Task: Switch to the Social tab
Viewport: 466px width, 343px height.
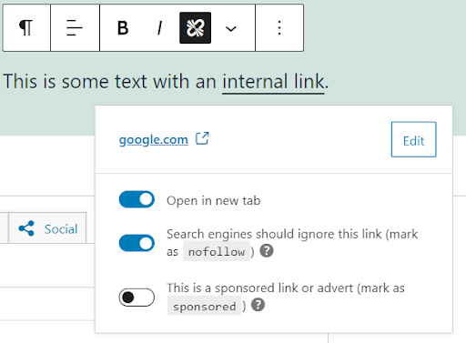Action: point(47,228)
